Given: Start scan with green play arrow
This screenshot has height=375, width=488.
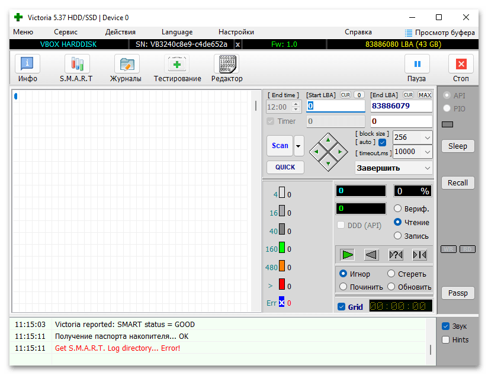Looking at the screenshot, I should (x=347, y=255).
